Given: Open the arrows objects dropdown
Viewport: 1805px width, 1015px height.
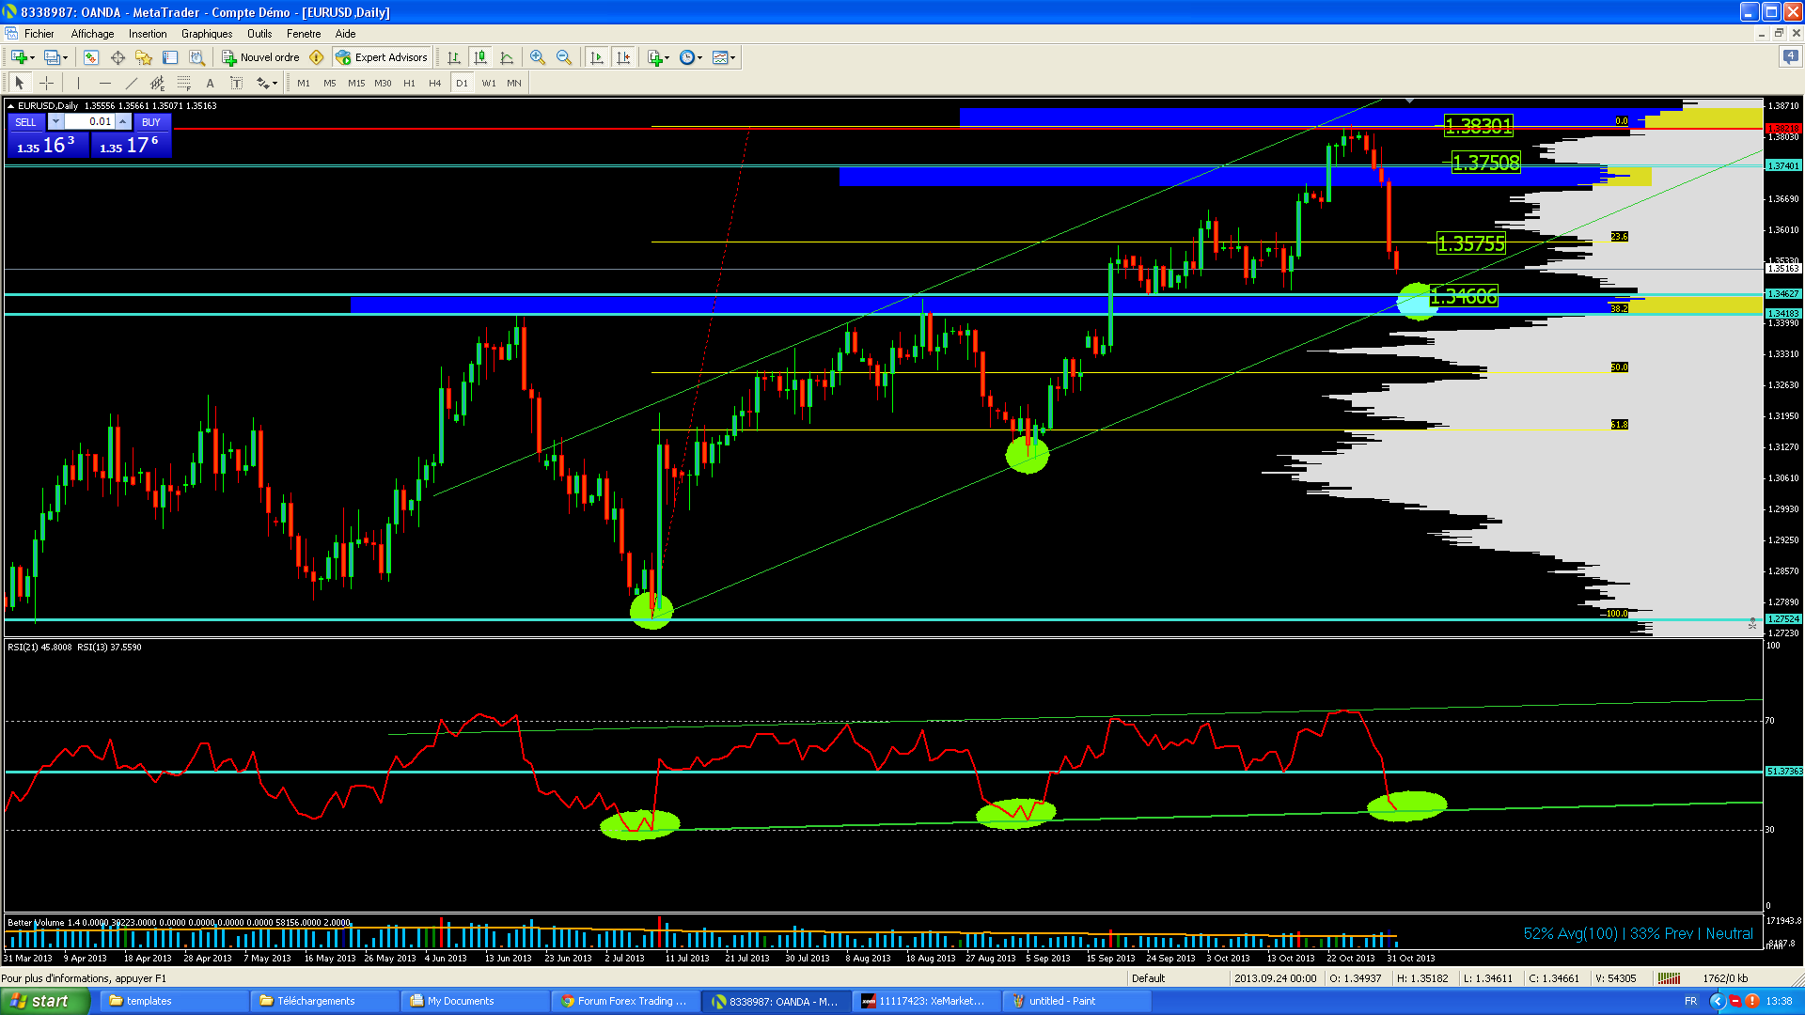Looking at the screenshot, I should pyautogui.click(x=267, y=83).
